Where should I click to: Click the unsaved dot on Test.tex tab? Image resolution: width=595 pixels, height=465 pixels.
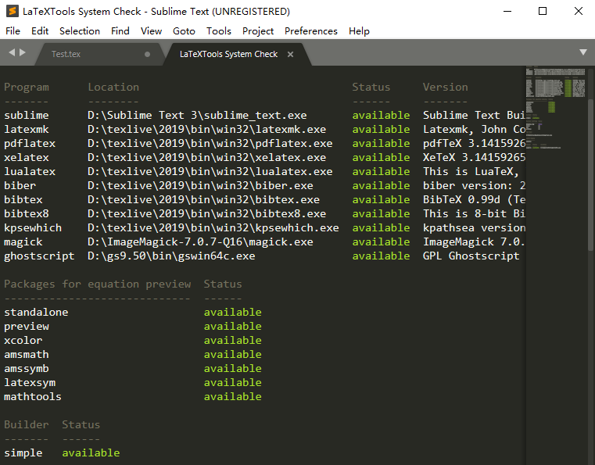(147, 54)
